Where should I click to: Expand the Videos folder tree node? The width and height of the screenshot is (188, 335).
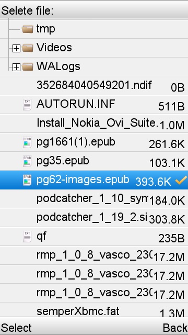[x=16, y=49]
